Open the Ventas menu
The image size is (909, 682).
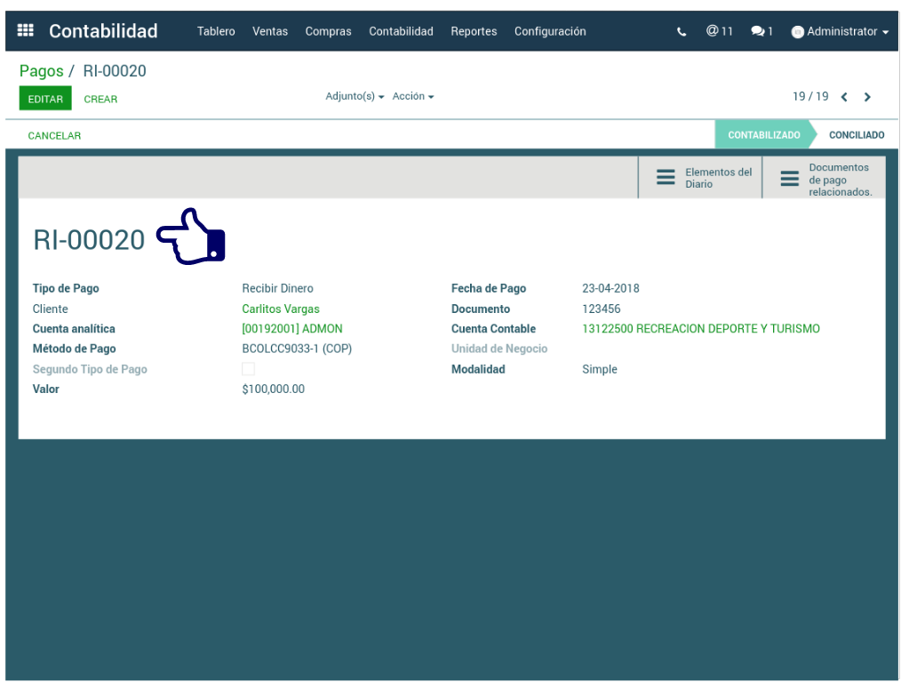(270, 31)
